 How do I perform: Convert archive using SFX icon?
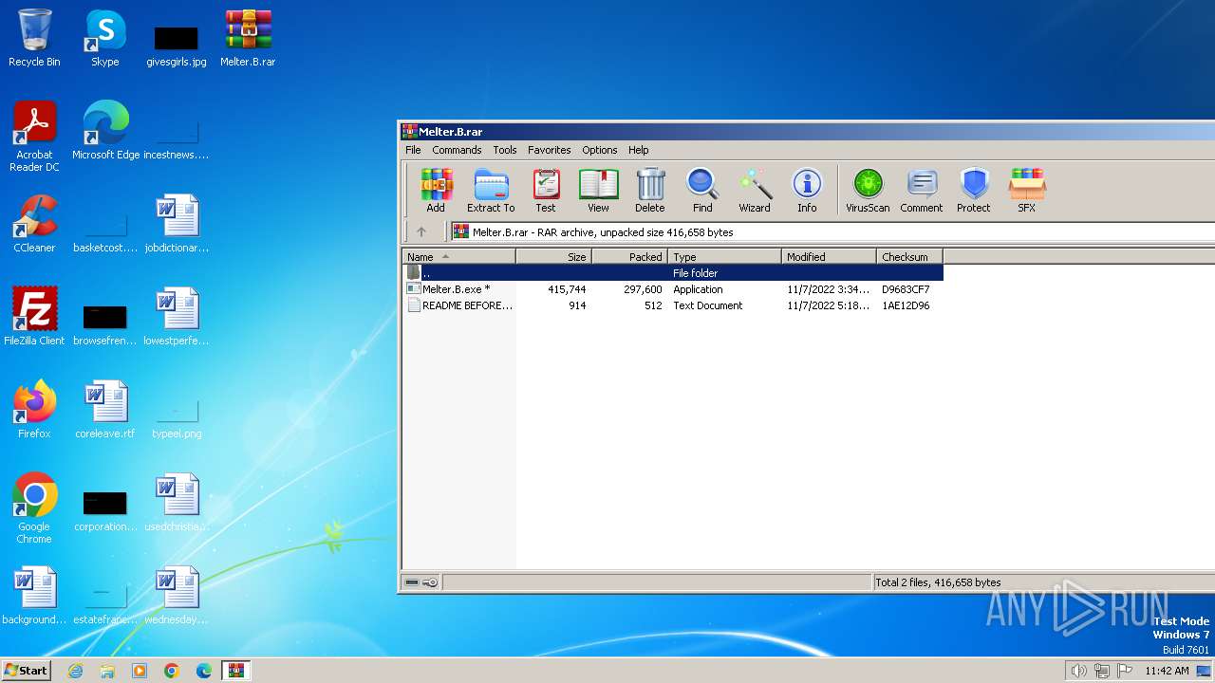(1027, 190)
